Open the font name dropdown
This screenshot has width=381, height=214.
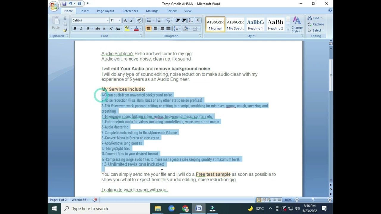coord(107,20)
